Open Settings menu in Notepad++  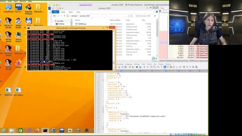137,64
